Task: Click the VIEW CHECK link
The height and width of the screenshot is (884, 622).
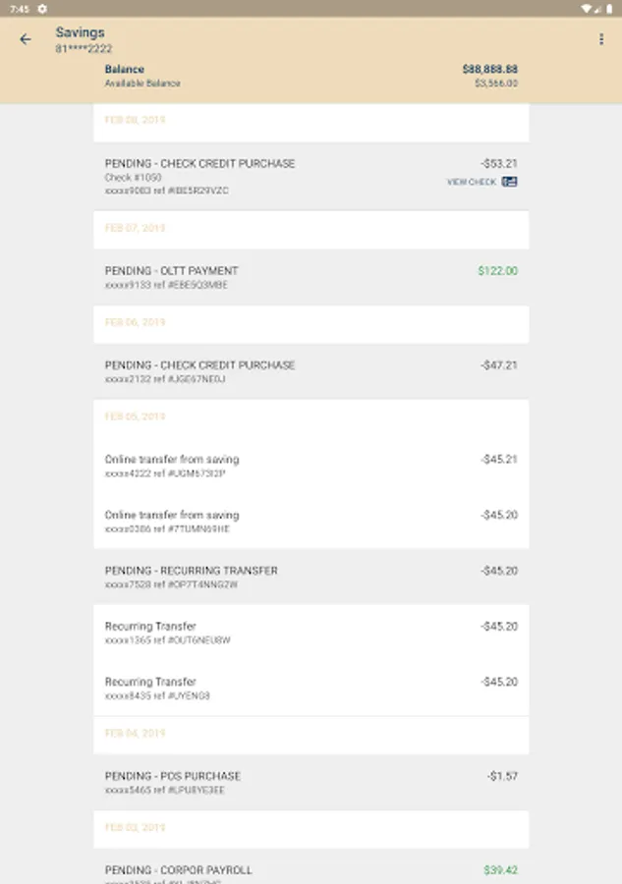Action: coord(472,182)
